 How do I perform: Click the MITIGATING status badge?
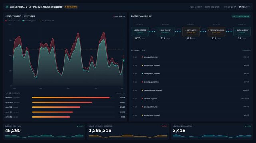pyautogui.click(x=71, y=7)
